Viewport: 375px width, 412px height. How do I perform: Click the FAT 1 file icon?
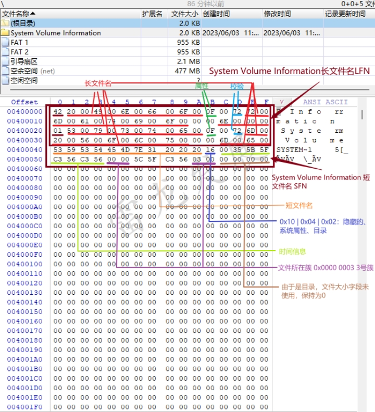[5, 42]
